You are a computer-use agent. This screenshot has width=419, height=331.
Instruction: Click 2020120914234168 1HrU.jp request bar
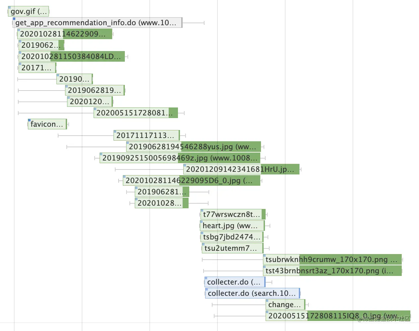(241, 169)
